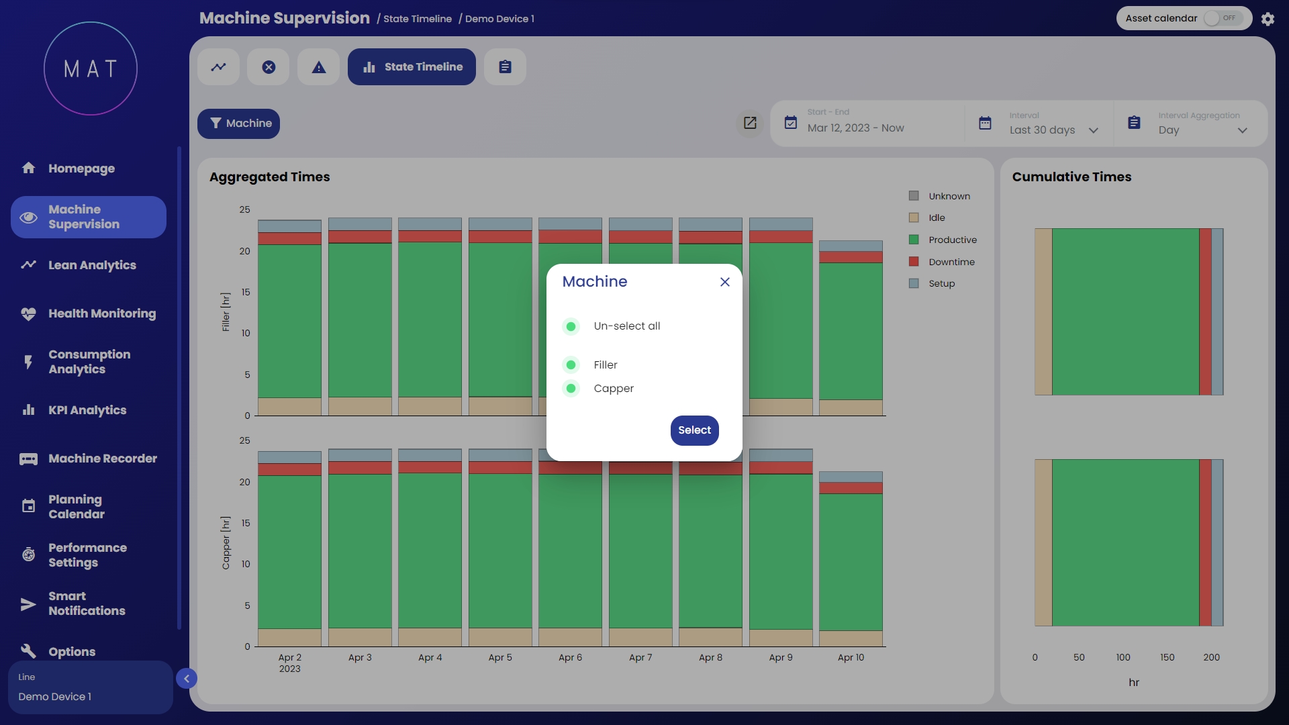Click the Un-select all radio option
The width and height of the screenshot is (1289, 725).
571,326
